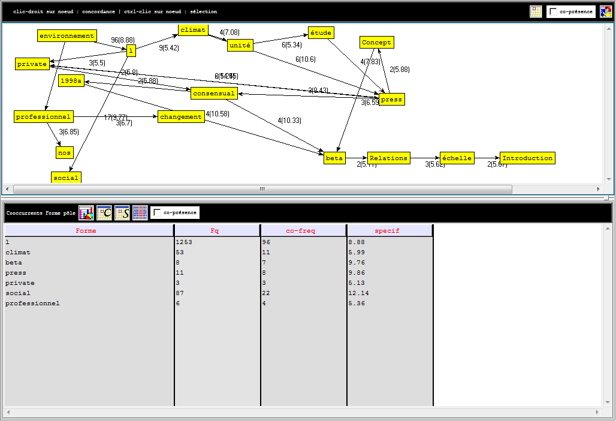The width and height of the screenshot is (616, 421).
Task: Show the colorful chart view of cooccurrents
Action: pyautogui.click(x=86, y=213)
